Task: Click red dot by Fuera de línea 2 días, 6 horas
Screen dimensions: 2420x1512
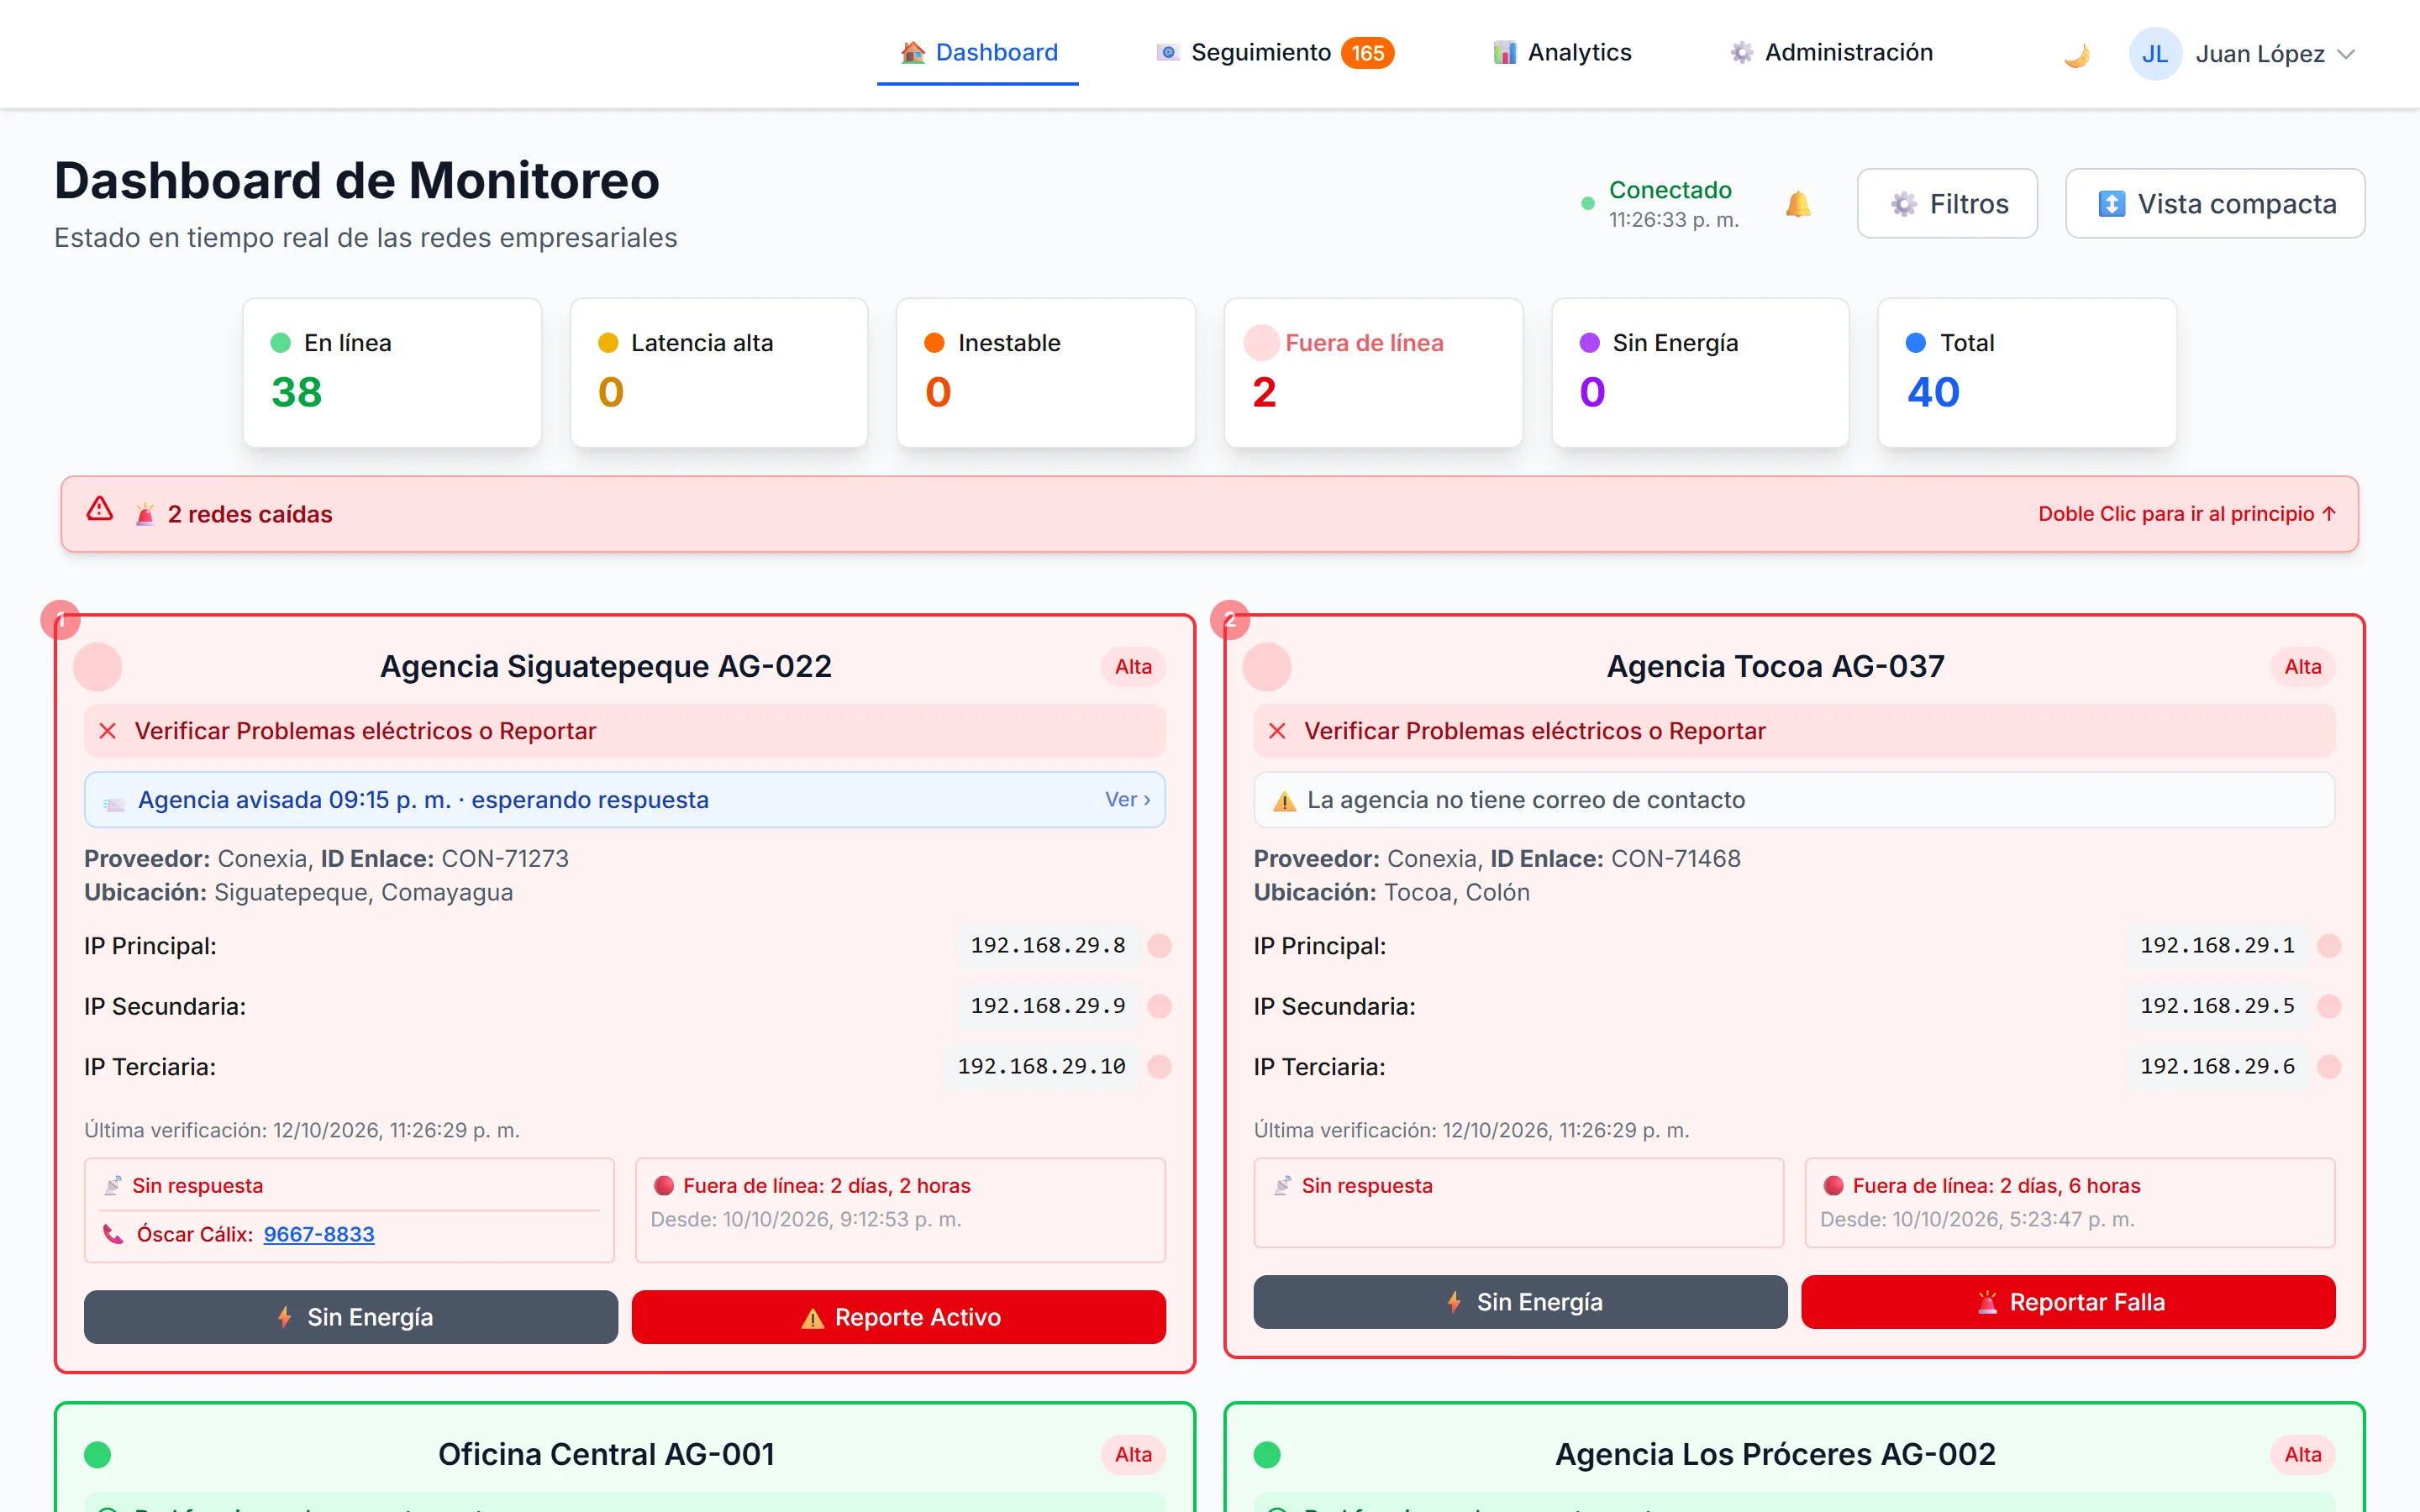Action: tap(1833, 1186)
